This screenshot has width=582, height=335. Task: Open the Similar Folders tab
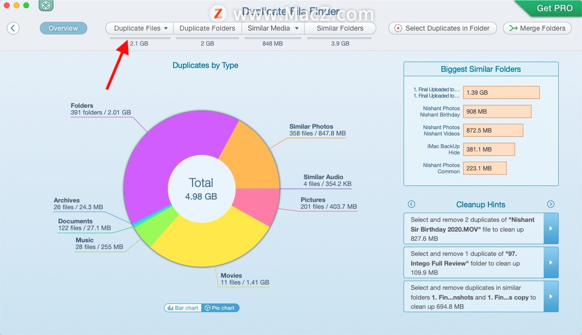tap(340, 28)
